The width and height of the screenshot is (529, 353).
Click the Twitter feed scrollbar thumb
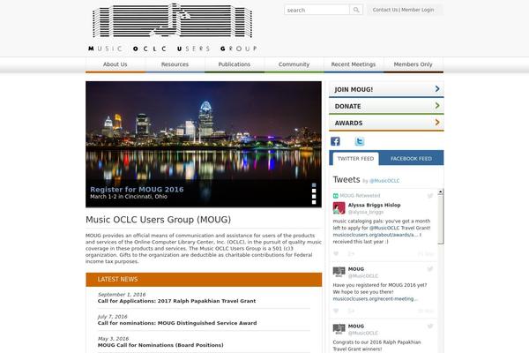pyautogui.click(x=440, y=219)
